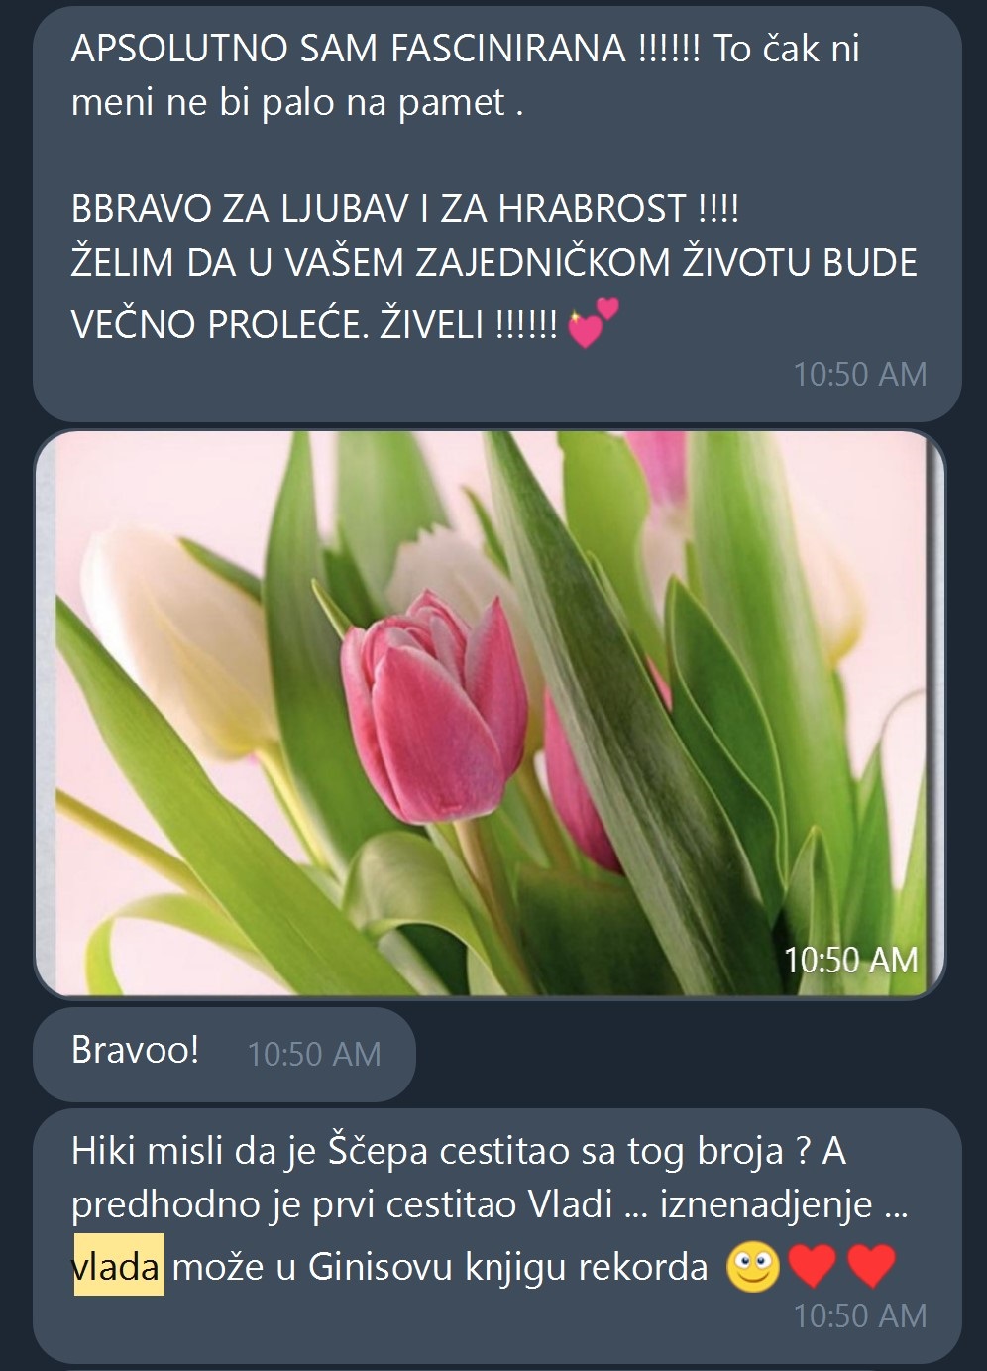
Task: Click the Bravoo! message bubble
Action: 224,1054
